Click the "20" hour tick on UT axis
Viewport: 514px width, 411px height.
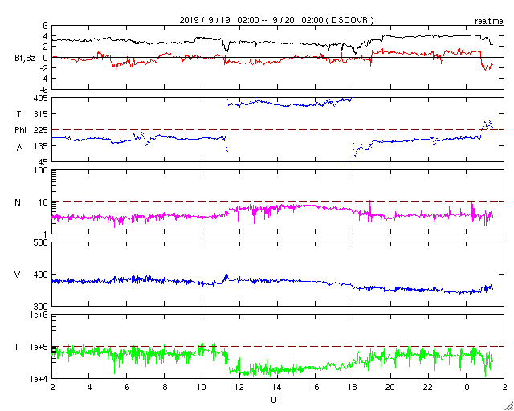(x=391, y=387)
